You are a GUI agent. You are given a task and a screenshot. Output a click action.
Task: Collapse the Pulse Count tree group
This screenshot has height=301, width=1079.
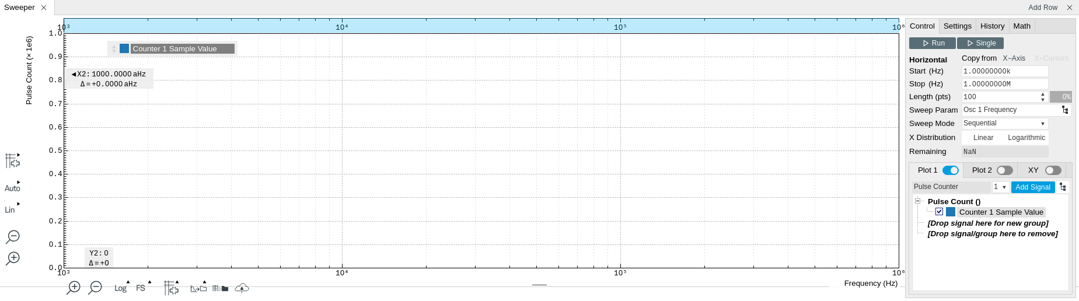[917, 201]
